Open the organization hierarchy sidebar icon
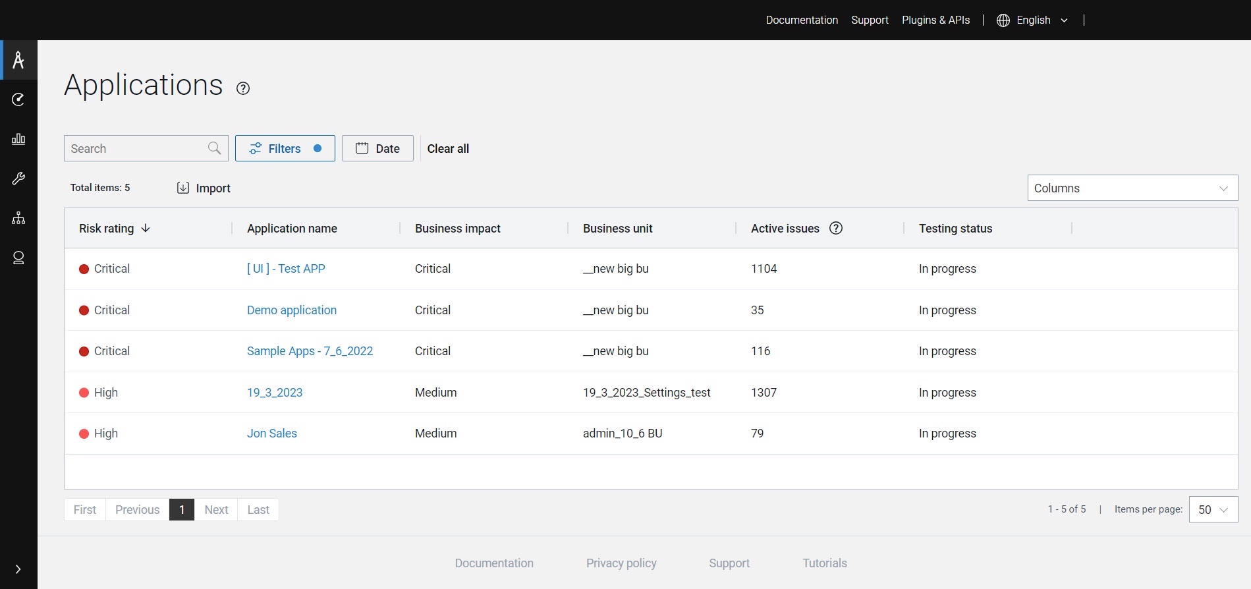 (x=18, y=218)
